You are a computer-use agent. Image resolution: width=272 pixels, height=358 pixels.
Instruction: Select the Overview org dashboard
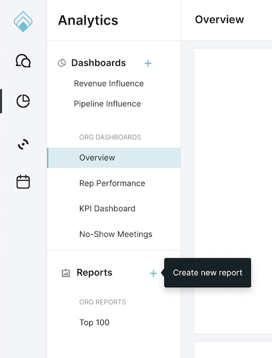[x=114, y=158]
